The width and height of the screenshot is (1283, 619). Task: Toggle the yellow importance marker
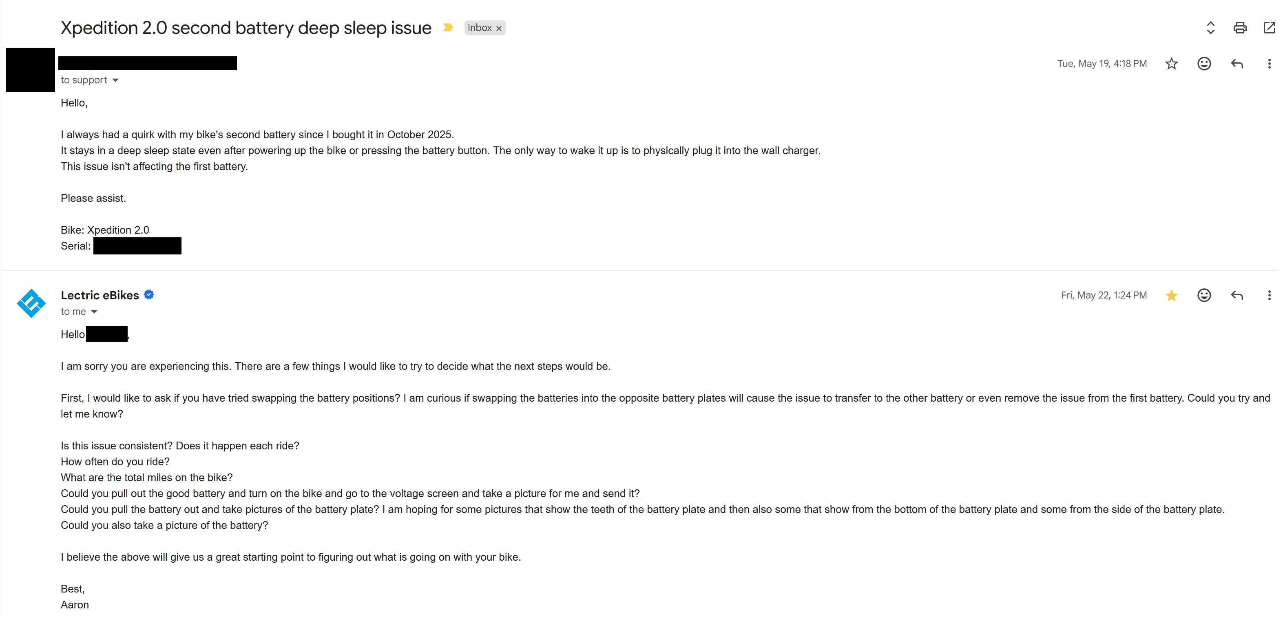(x=448, y=27)
